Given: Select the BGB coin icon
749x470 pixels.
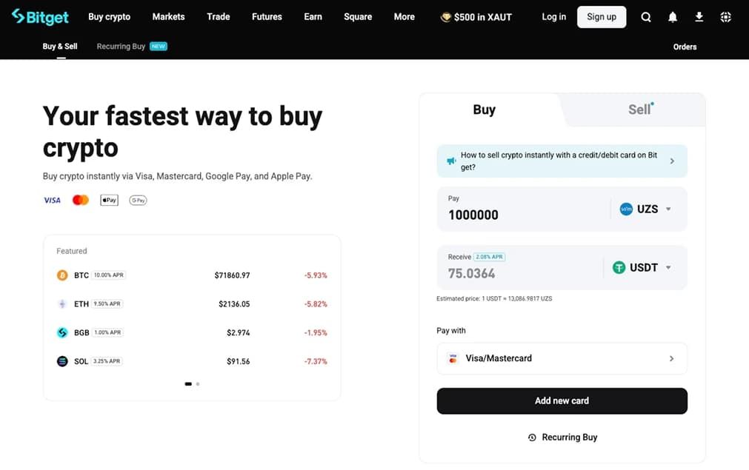Looking at the screenshot, I should (x=62, y=332).
